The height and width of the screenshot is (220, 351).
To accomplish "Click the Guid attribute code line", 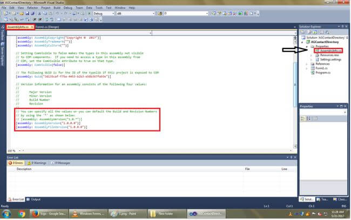I will coord(63,77).
